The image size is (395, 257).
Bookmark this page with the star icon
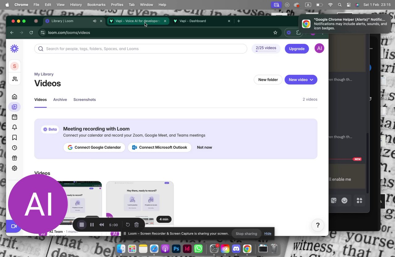pos(275,32)
